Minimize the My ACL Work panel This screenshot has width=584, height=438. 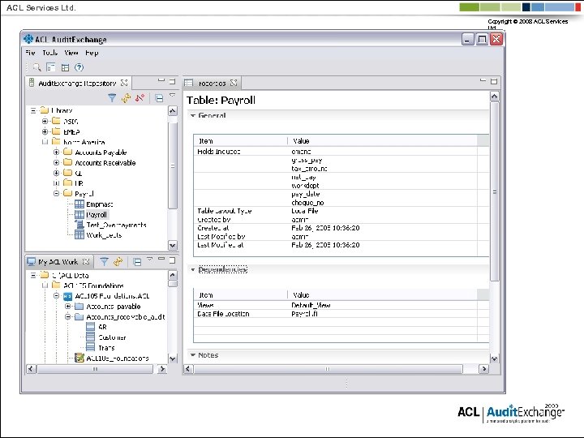(161, 259)
